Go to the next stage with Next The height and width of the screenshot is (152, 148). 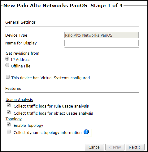135,147
